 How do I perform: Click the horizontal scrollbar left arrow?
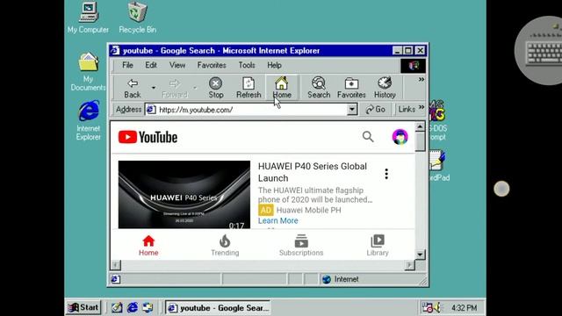[x=115, y=265]
